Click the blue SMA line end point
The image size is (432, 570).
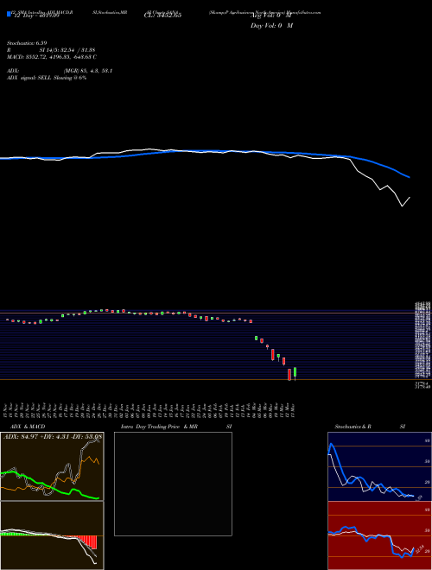[410, 177]
